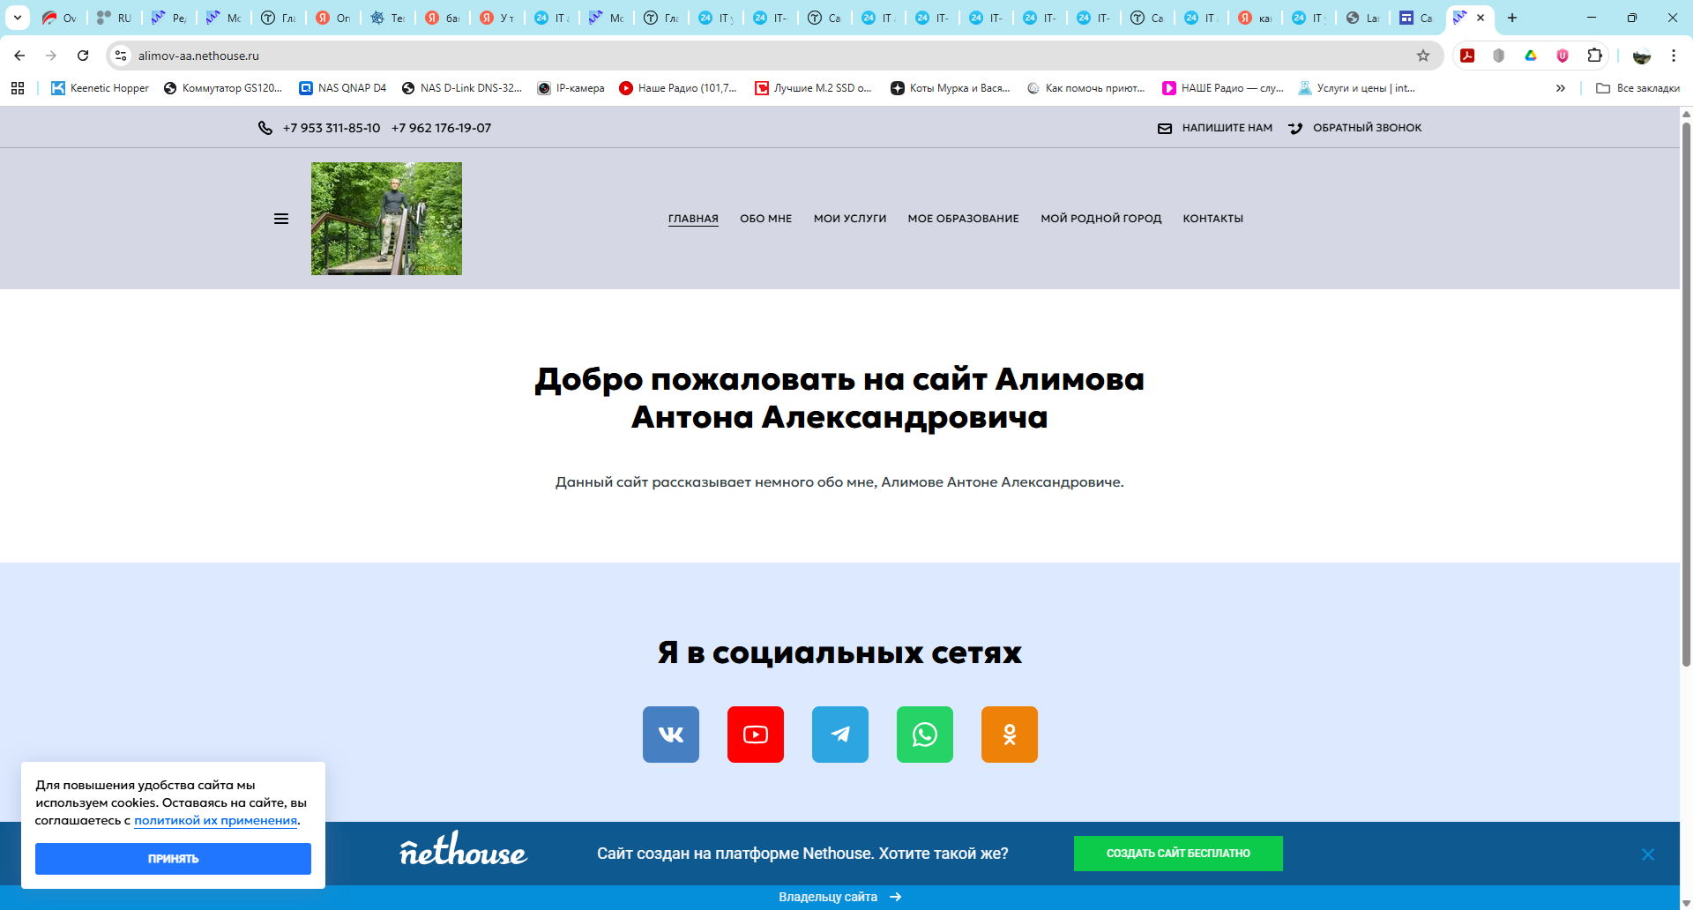Open VK social network page
Viewport: 1693px width, 910px height.
(670, 734)
